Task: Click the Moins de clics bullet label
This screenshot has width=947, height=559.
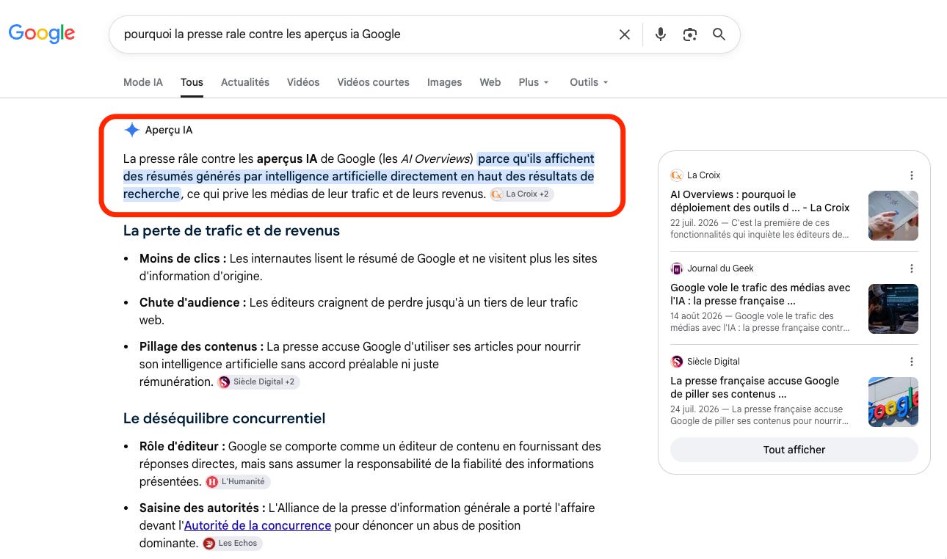Action: [x=183, y=258]
